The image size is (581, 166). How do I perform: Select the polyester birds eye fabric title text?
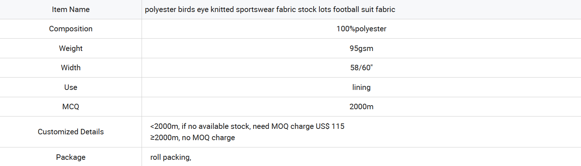(270, 9)
